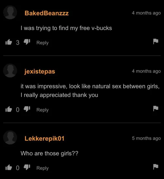The height and width of the screenshot is (179, 164).
Task: Flag the Lekkerepik01 comment
Action: [x=155, y=167]
